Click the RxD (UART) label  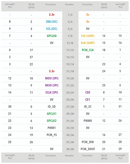(88, 43)
